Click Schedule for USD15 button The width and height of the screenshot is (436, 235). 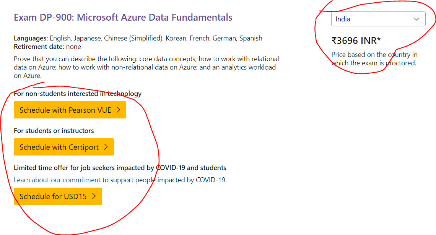pos(58,196)
